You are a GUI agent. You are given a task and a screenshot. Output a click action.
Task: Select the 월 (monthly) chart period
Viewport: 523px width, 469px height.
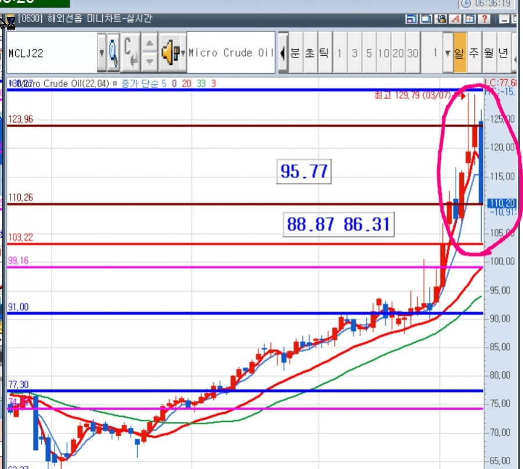click(x=489, y=53)
